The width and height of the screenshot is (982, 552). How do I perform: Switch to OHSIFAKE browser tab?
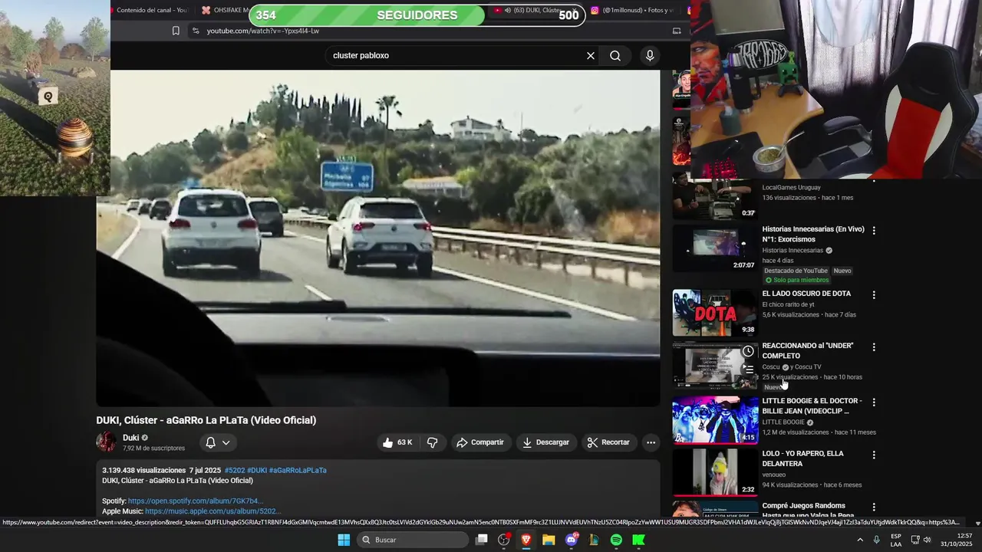coord(226,10)
